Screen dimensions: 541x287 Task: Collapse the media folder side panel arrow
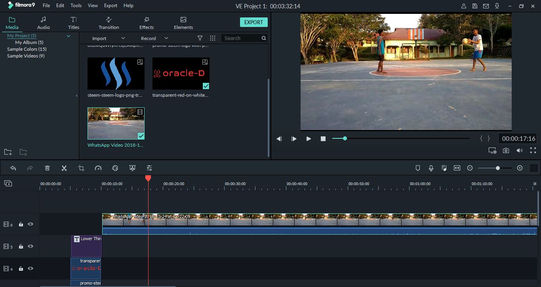[x=76, y=96]
